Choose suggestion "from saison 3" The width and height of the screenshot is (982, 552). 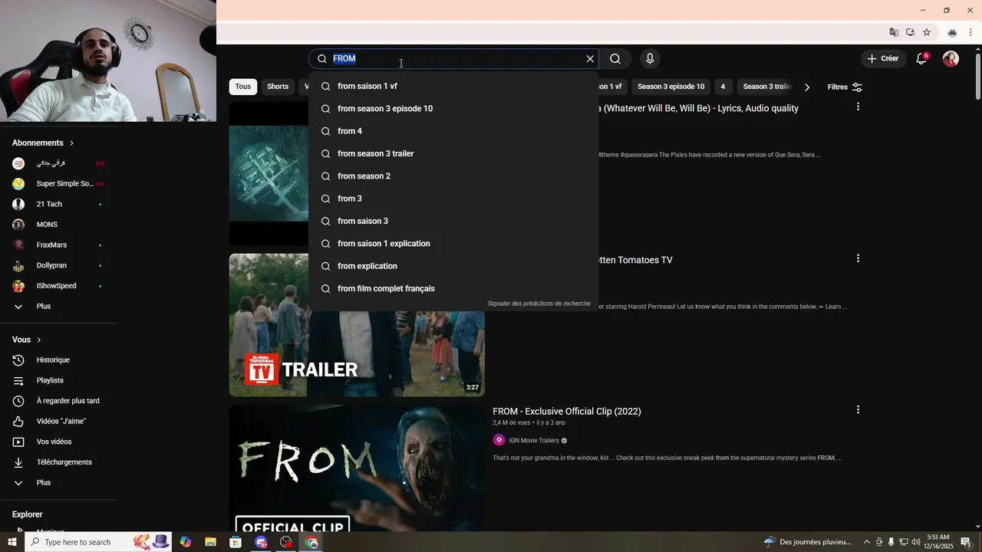point(453,222)
